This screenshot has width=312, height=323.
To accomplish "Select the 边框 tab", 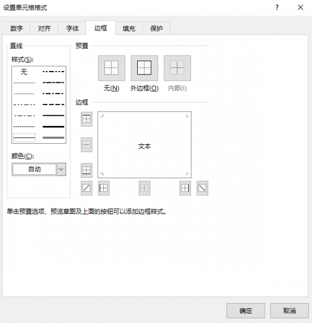I will (x=101, y=28).
